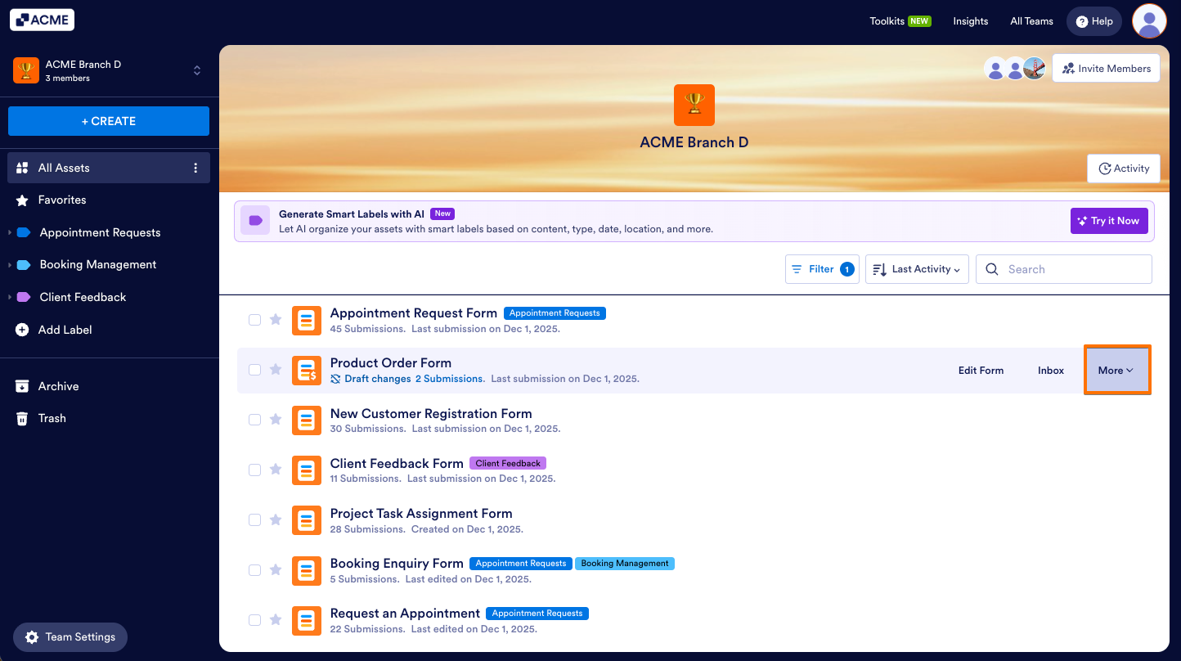The width and height of the screenshot is (1181, 661).
Task: Expand the Booking Management label arrow
Action: 10,265
